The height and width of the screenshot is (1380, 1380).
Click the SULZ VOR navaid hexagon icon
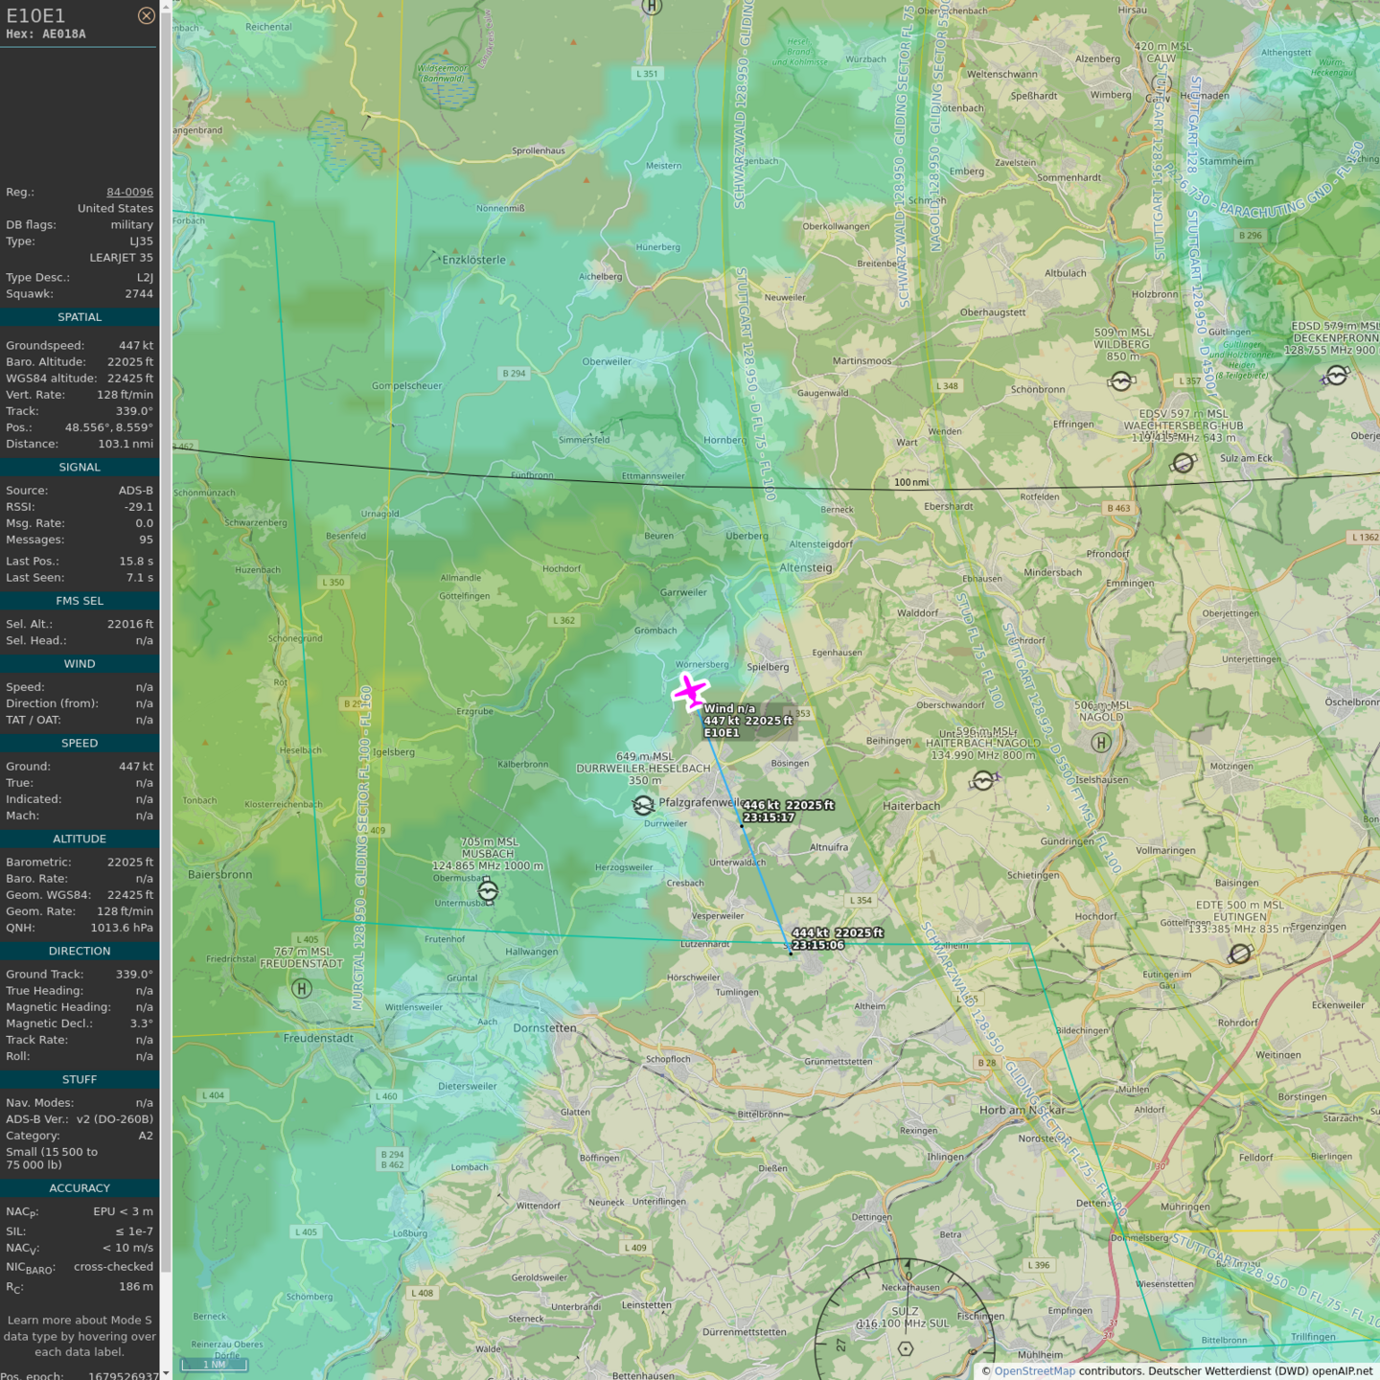pyautogui.click(x=906, y=1348)
